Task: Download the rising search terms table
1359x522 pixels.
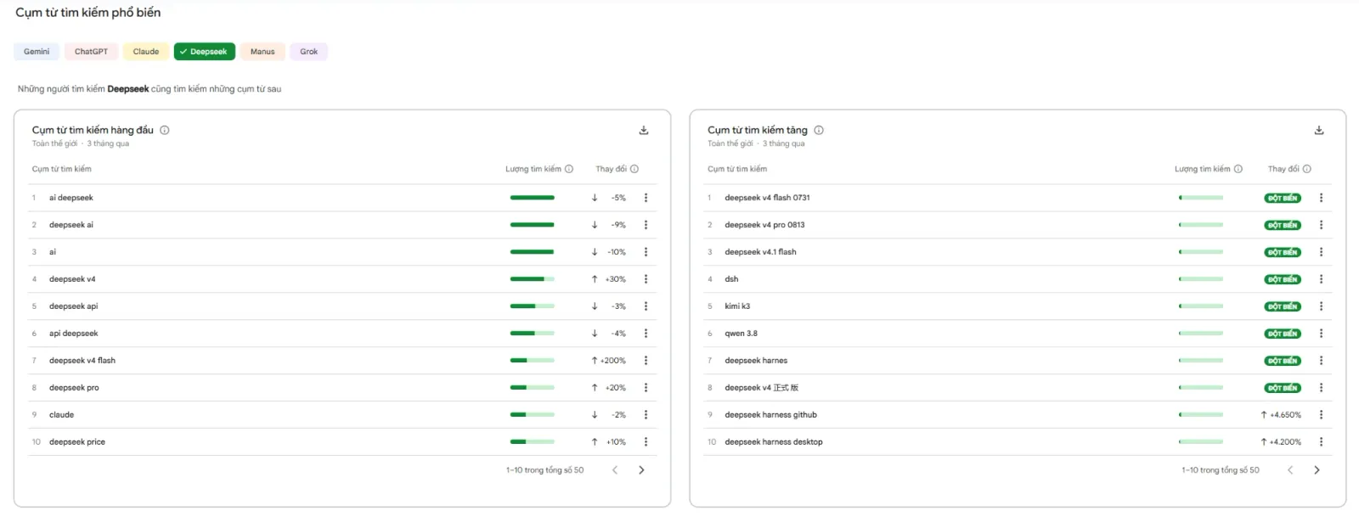Action: pos(1319,130)
